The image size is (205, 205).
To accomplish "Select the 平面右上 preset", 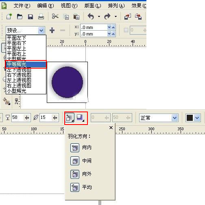I will (x=26, y=54).
